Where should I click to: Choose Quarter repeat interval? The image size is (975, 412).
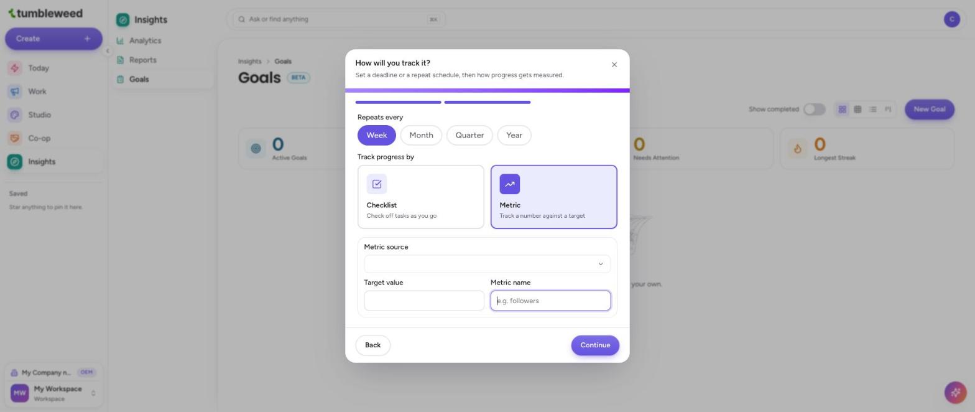coord(469,136)
